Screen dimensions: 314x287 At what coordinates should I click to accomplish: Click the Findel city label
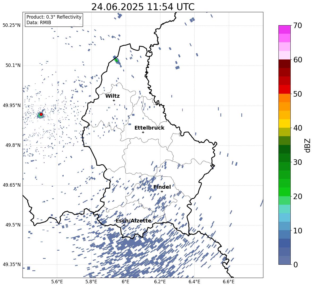pos(162,187)
